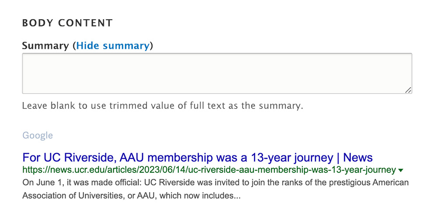Viewport: 437px width, 223px height.
Task: Click the word 'Hide' in the summary toggle
Action: (88, 46)
